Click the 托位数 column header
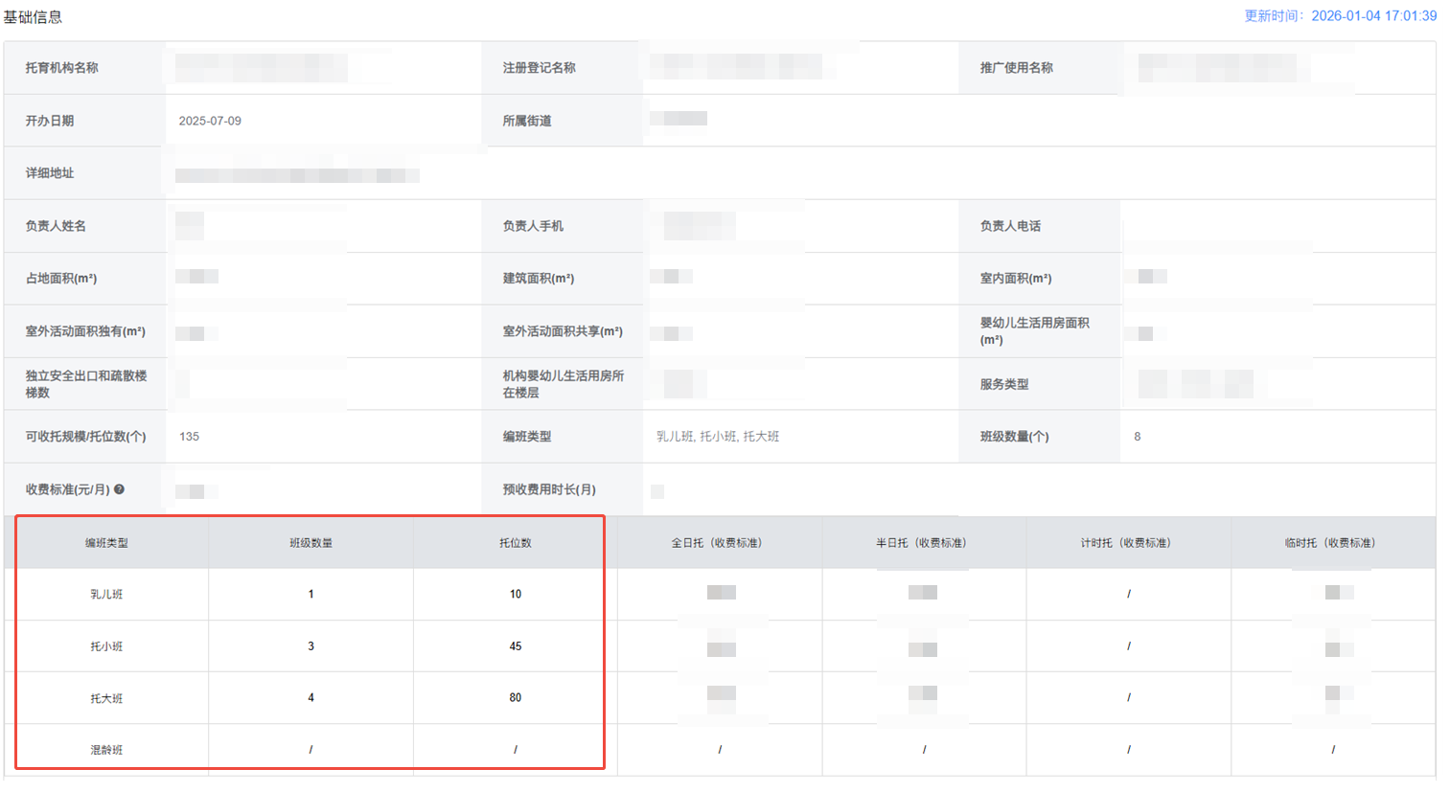Screen dimensions: 1450x792 pyautogui.click(x=515, y=543)
